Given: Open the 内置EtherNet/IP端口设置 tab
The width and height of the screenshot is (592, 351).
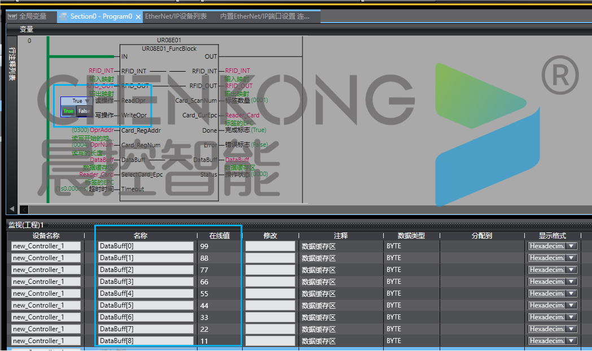Looking at the screenshot, I should (x=265, y=16).
